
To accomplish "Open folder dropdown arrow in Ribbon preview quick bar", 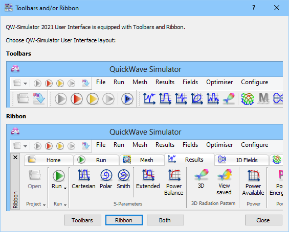I will (25, 146).
